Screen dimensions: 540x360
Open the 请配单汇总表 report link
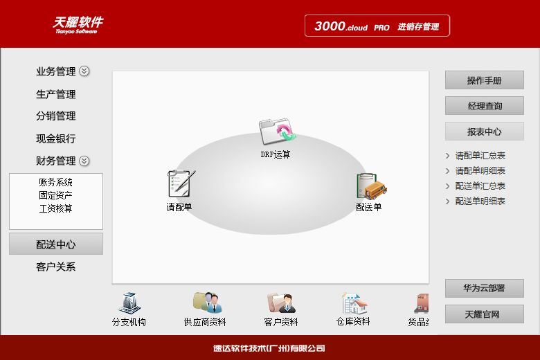pyautogui.click(x=480, y=156)
